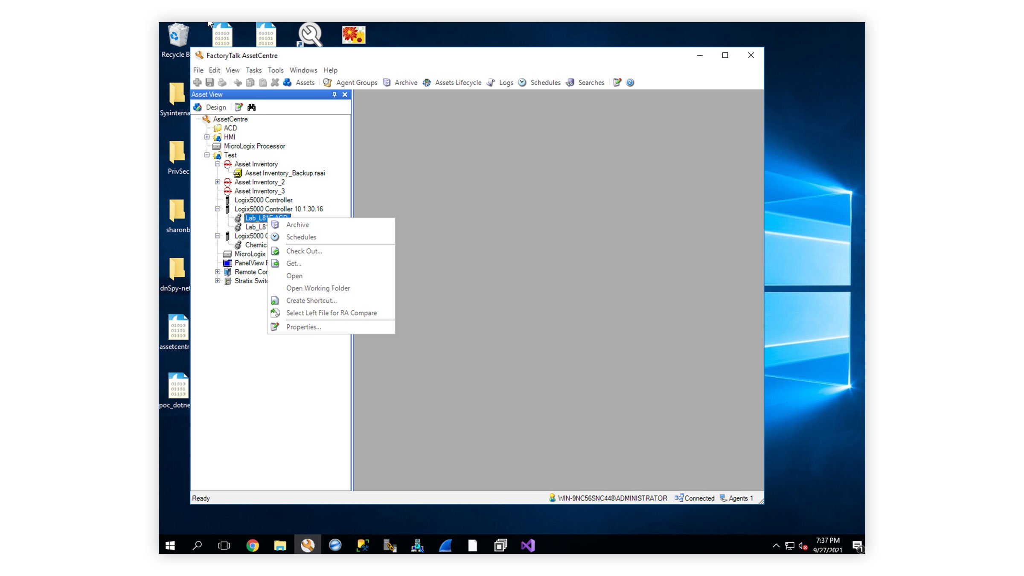The width and height of the screenshot is (1024, 576).
Task: Open the Recycle Bin desktop icon
Action: [x=176, y=41]
